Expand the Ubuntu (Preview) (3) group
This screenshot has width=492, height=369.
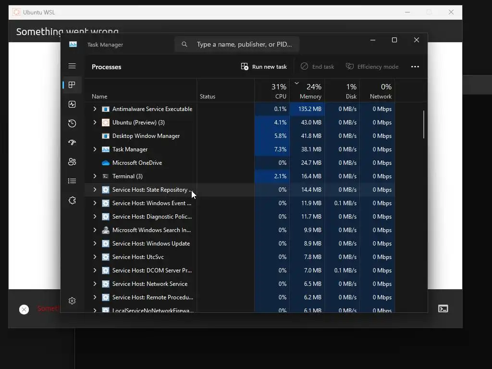tap(95, 123)
